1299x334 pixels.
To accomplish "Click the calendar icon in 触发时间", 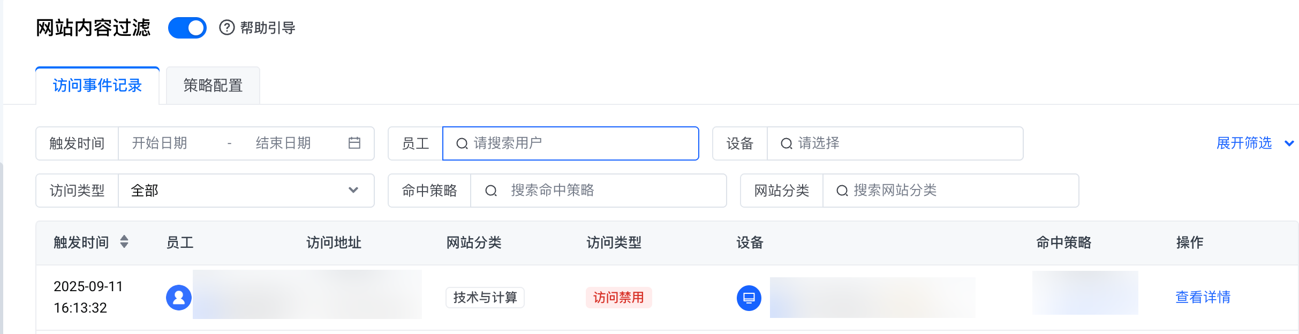I will (354, 143).
